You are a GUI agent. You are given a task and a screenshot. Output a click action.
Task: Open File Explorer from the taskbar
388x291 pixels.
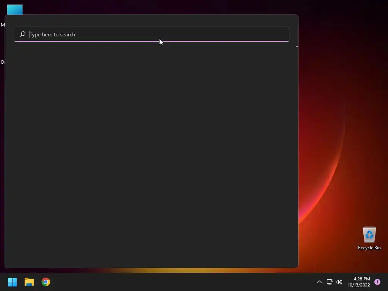pos(29,282)
